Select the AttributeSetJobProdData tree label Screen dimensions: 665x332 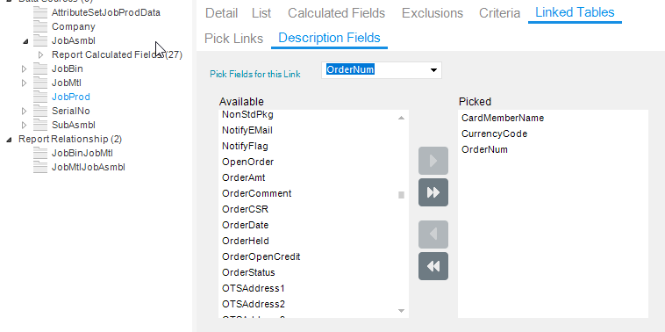tap(106, 13)
